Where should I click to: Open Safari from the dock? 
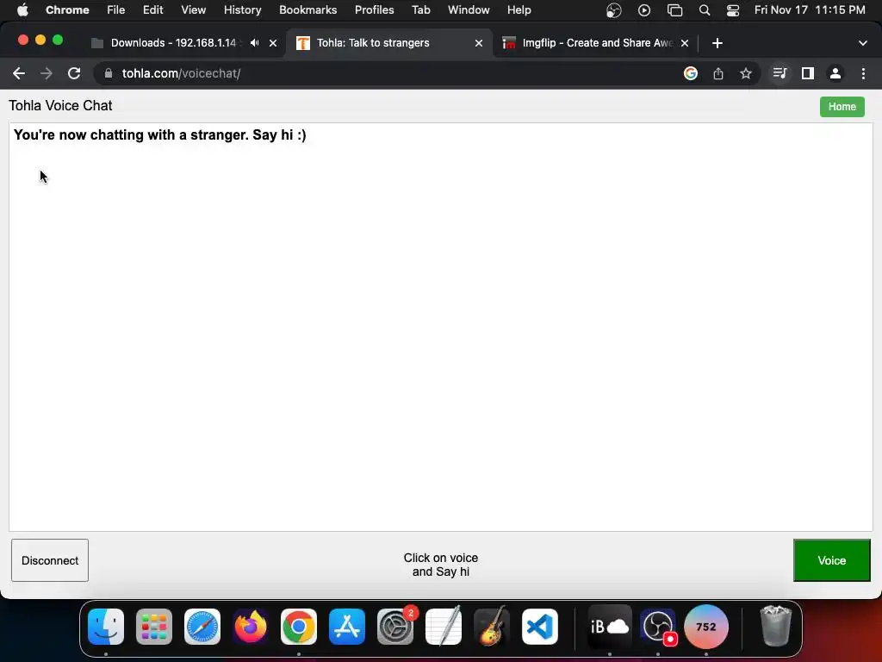202,627
